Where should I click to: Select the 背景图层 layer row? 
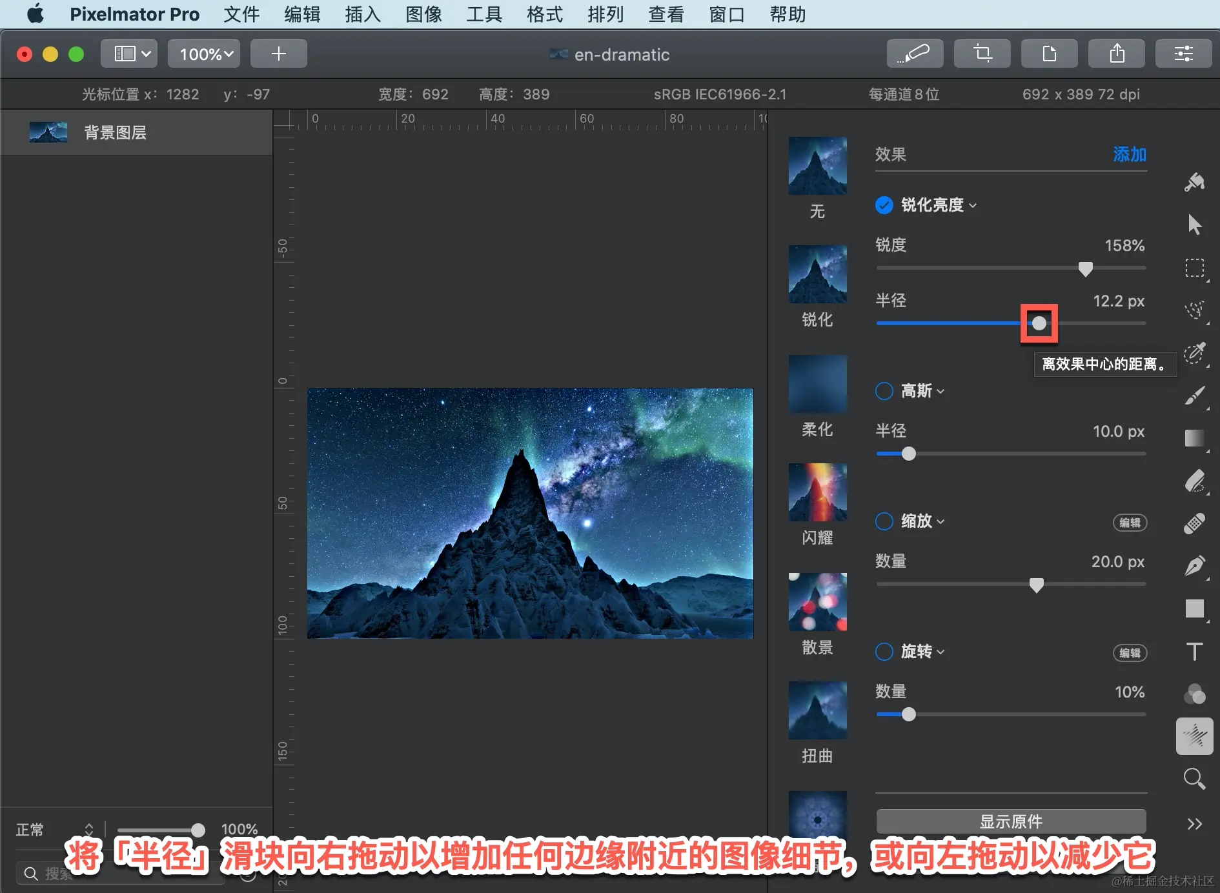[136, 132]
